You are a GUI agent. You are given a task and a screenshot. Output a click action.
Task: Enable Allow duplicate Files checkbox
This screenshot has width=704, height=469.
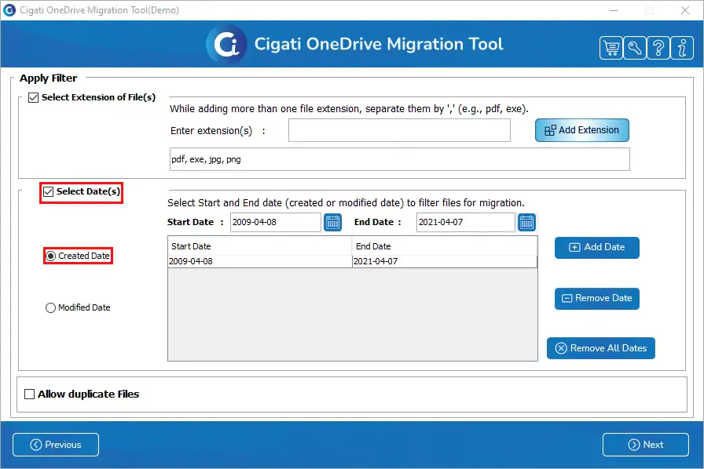click(30, 394)
